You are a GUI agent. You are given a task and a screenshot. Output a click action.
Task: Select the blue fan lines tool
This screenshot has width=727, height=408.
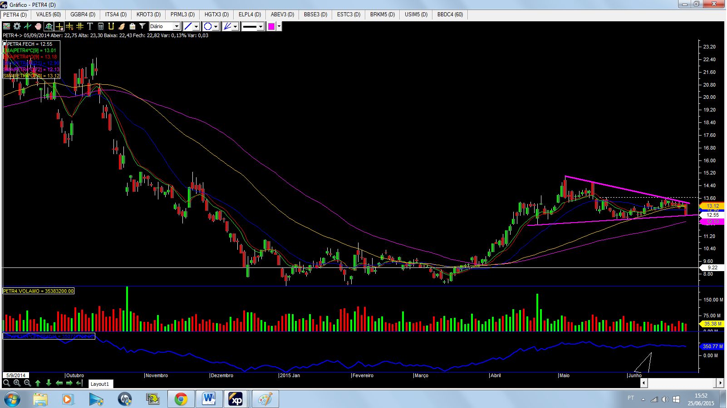[227, 26]
